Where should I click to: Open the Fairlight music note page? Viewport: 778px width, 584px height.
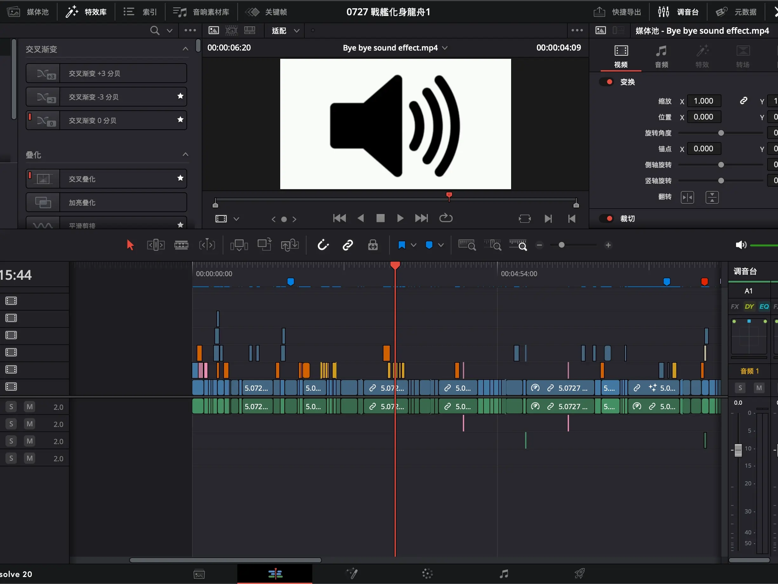point(504,574)
